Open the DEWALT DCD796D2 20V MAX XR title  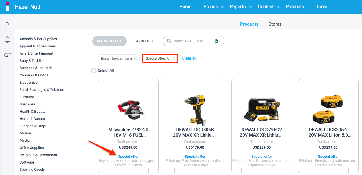(x=262, y=132)
